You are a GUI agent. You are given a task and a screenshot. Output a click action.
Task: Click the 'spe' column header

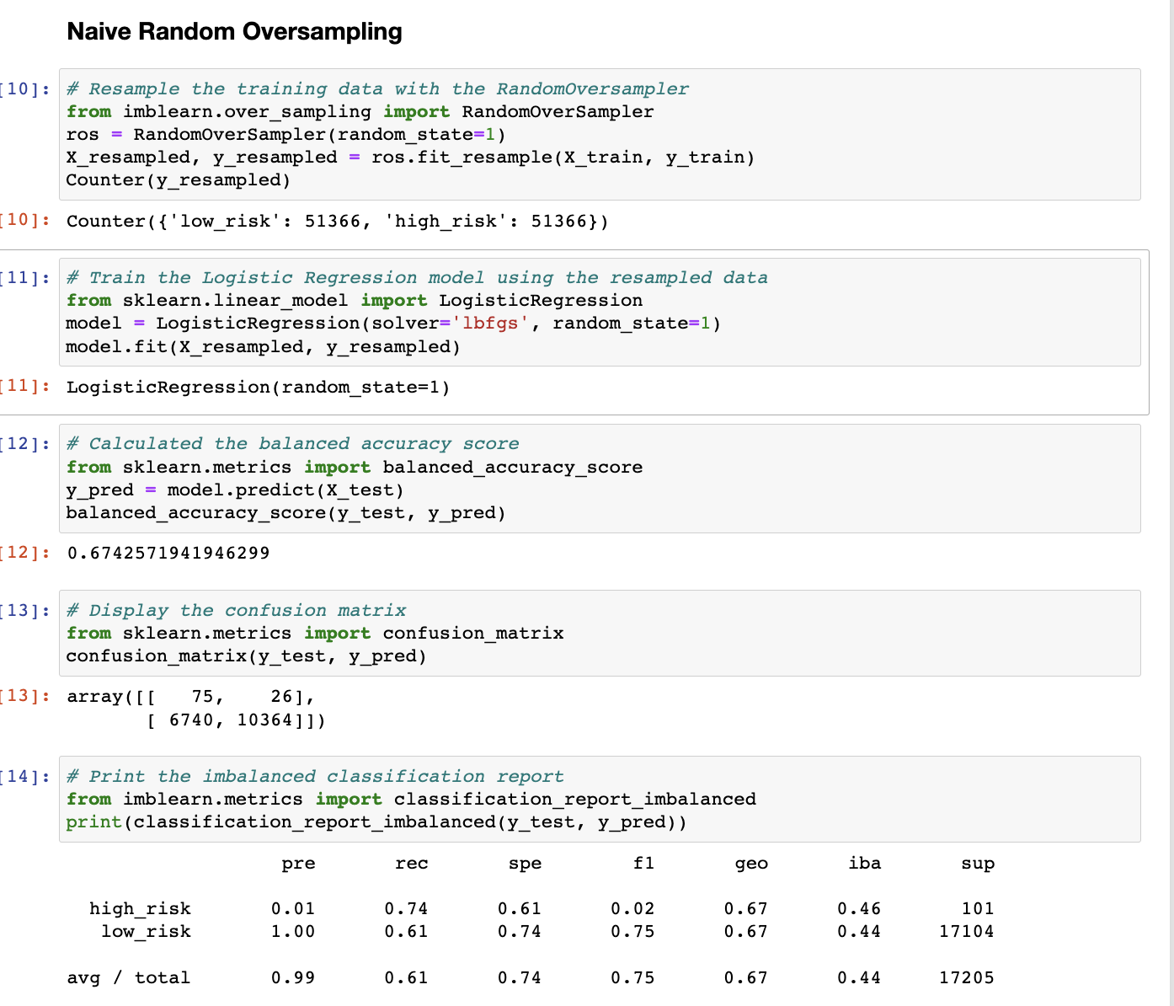point(525,864)
